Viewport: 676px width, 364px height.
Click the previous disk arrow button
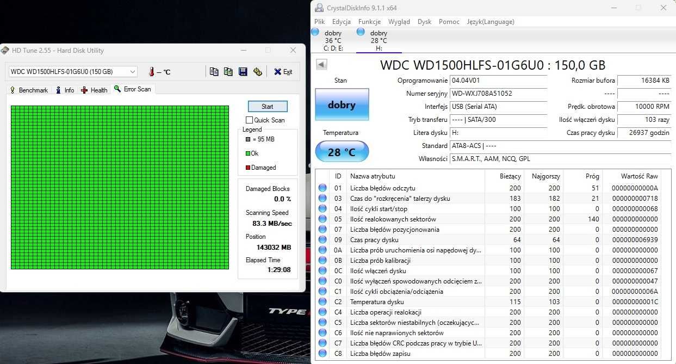coord(321,65)
